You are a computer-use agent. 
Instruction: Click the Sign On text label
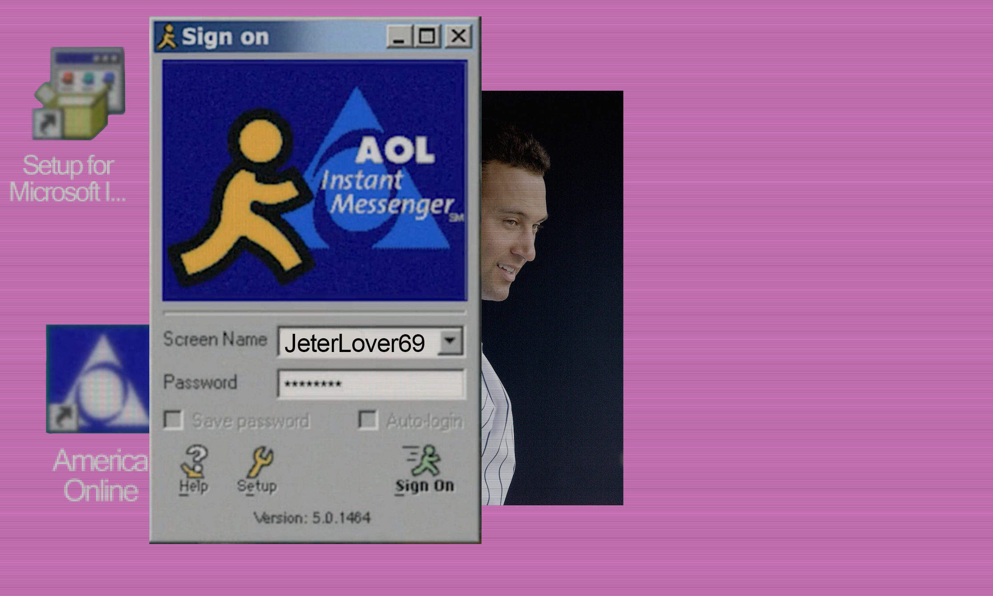(425, 486)
